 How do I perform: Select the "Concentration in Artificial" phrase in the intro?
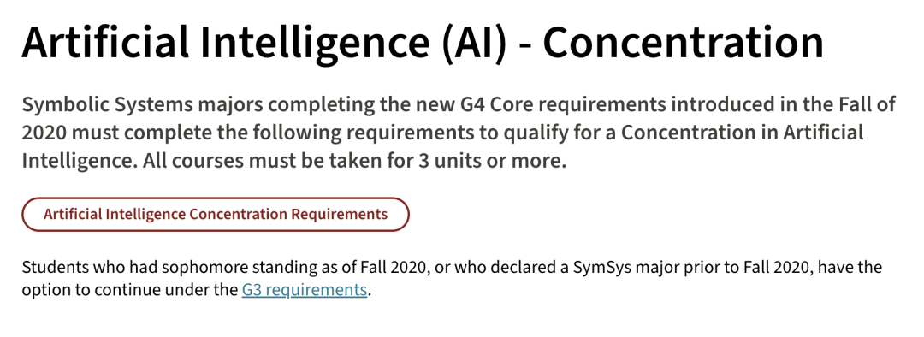(742, 133)
